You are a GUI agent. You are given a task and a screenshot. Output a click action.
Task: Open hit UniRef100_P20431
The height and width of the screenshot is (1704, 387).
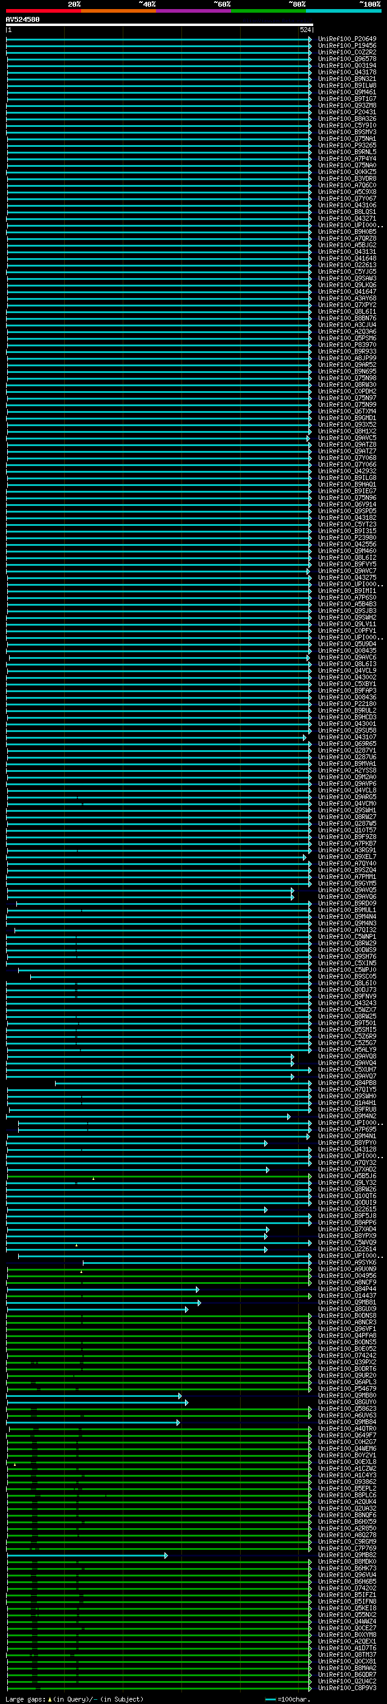(x=347, y=112)
